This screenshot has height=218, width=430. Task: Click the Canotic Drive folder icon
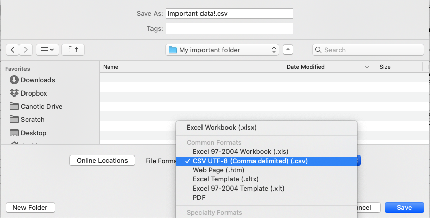pyautogui.click(x=14, y=106)
